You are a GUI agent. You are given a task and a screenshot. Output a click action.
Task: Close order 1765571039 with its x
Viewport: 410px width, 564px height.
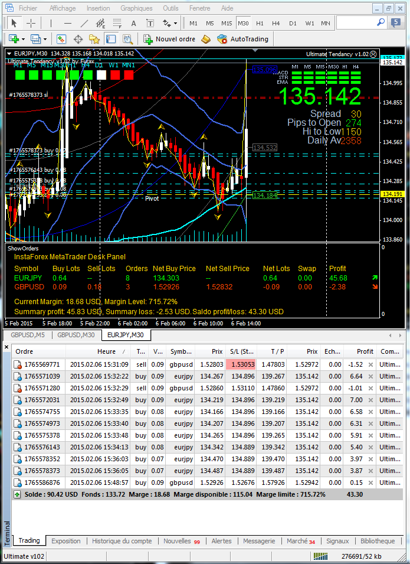pos(370,376)
